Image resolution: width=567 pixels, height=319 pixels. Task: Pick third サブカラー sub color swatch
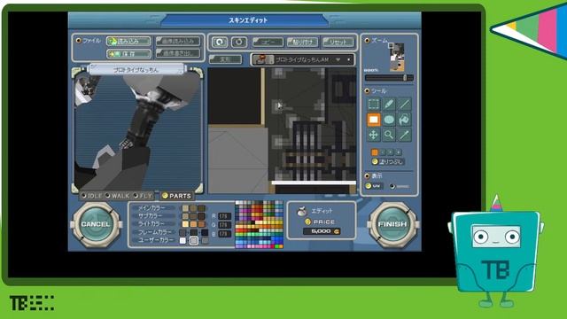[201, 216]
